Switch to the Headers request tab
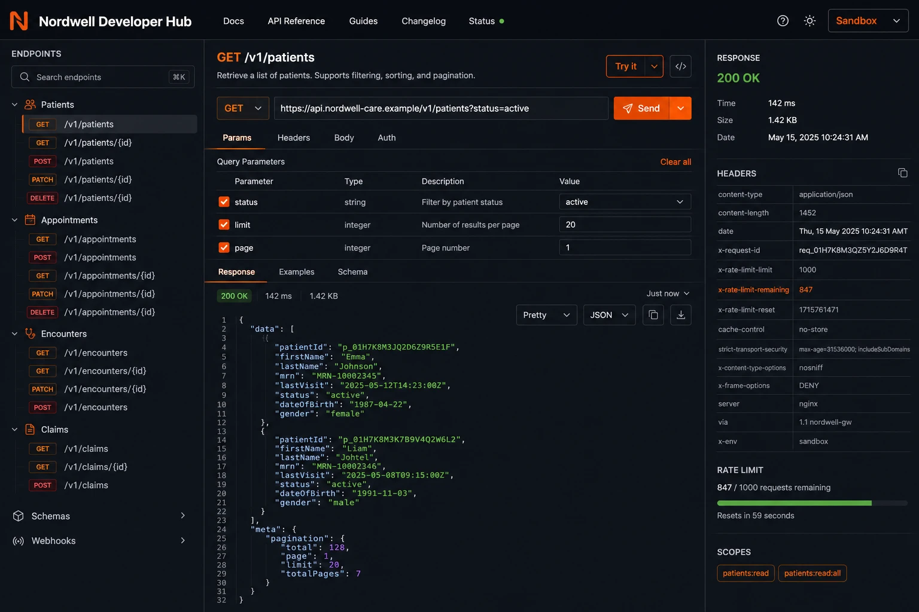This screenshot has height=612, width=919. click(x=294, y=137)
